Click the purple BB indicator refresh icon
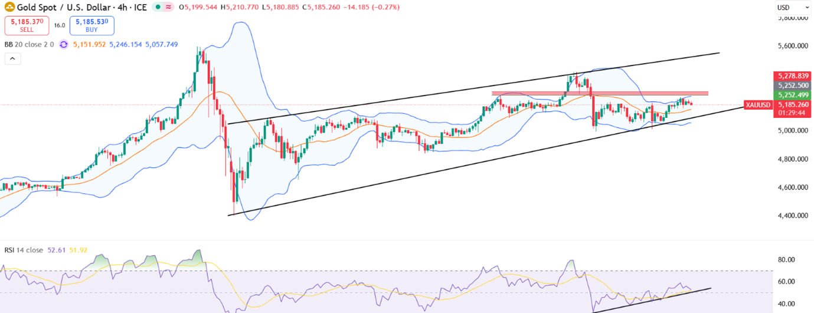The height and width of the screenshot is (313, 814). tap(64, 44)
